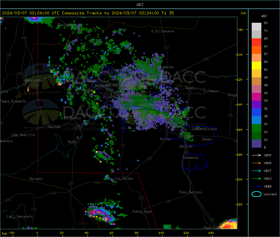Viewport: 280px width, 237px height.
Task: Click the Cda_Amarilla map label
Action: (x=23, y=135)
